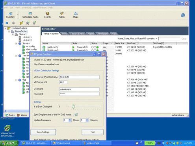
Task: Select VDM.config VM in tree
Action: tap(31, 50)
